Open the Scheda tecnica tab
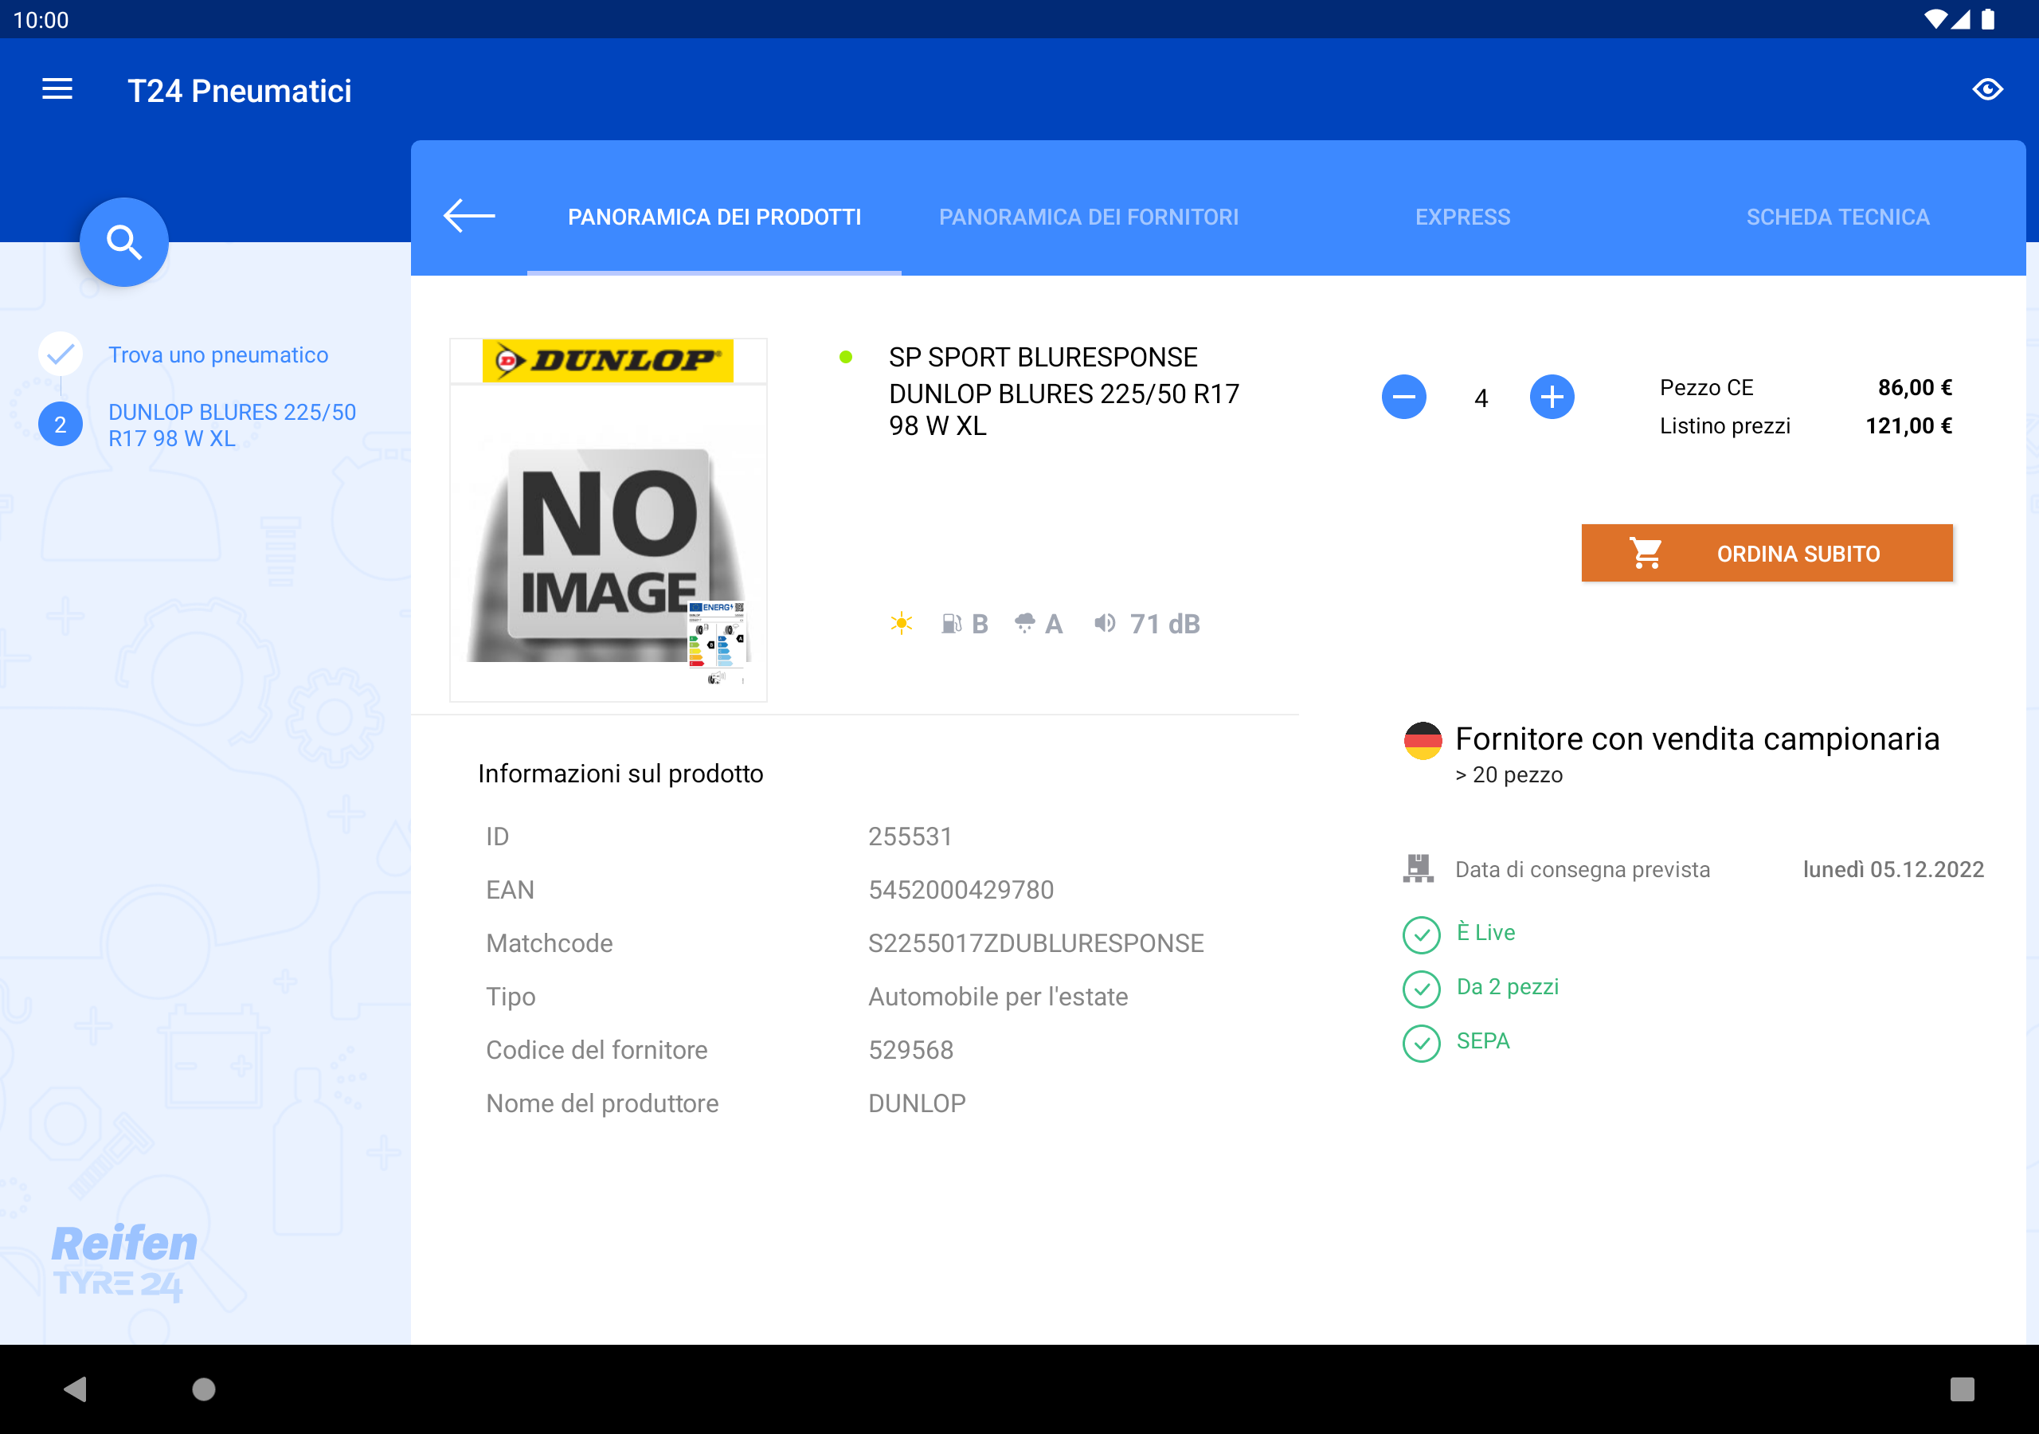This screenshot has width=2039, height=1434. coord(1837,217)
